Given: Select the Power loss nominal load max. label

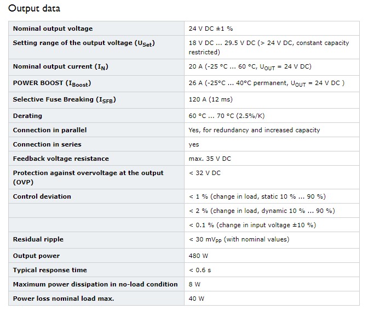Looking at the screenshot, I should (x=64, y=299).
